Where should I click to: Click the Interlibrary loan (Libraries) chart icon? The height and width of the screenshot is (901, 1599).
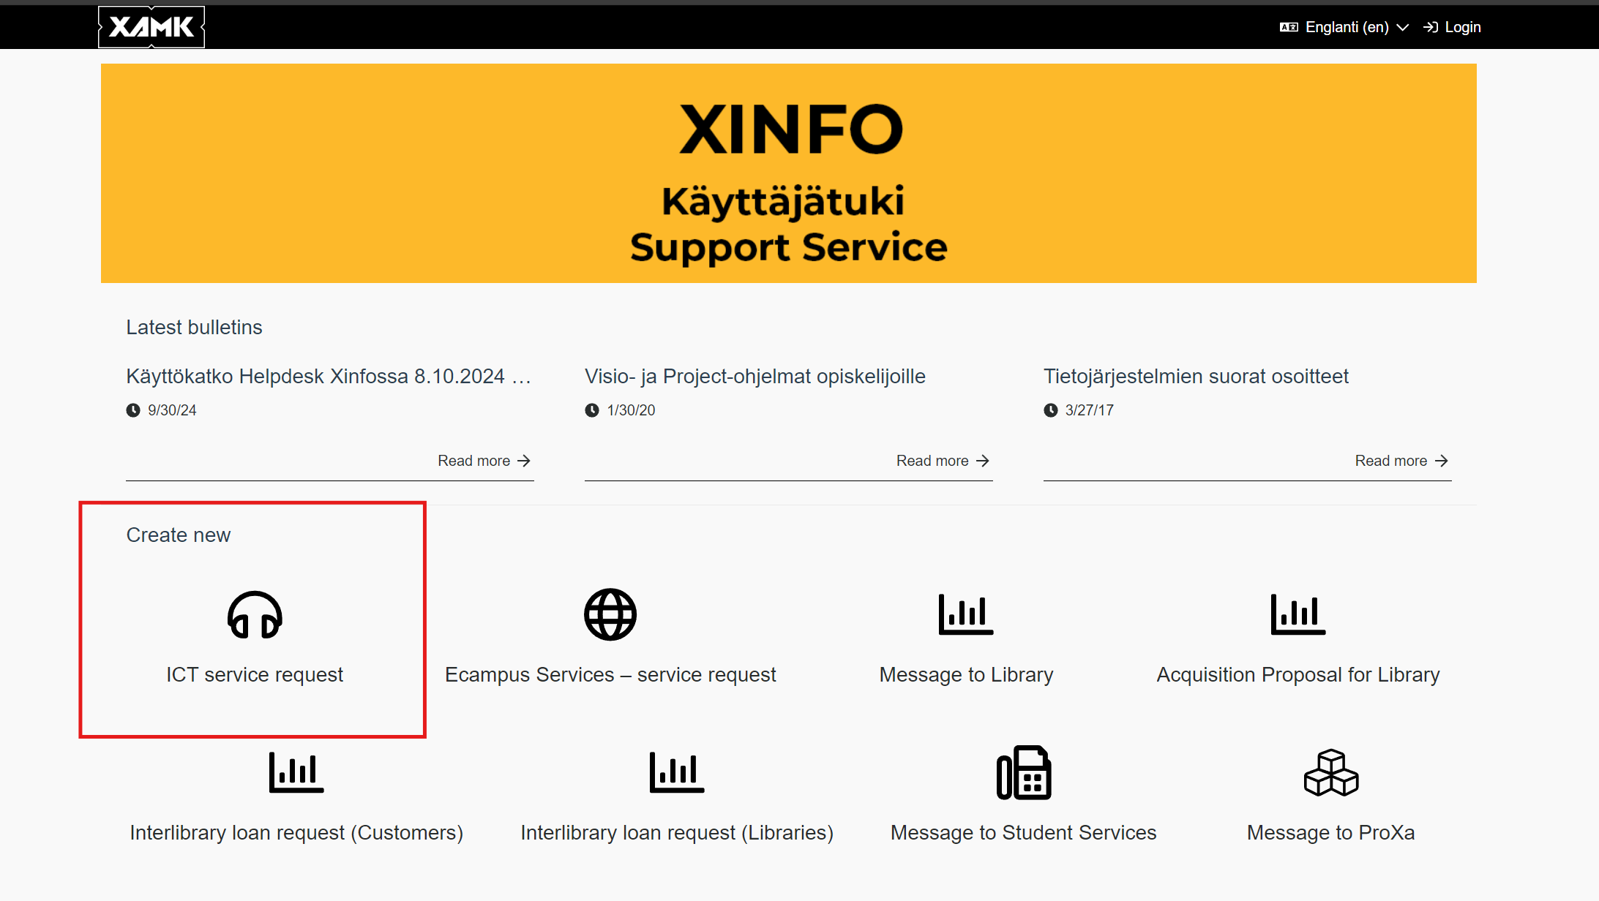click(x=676, y=772)
